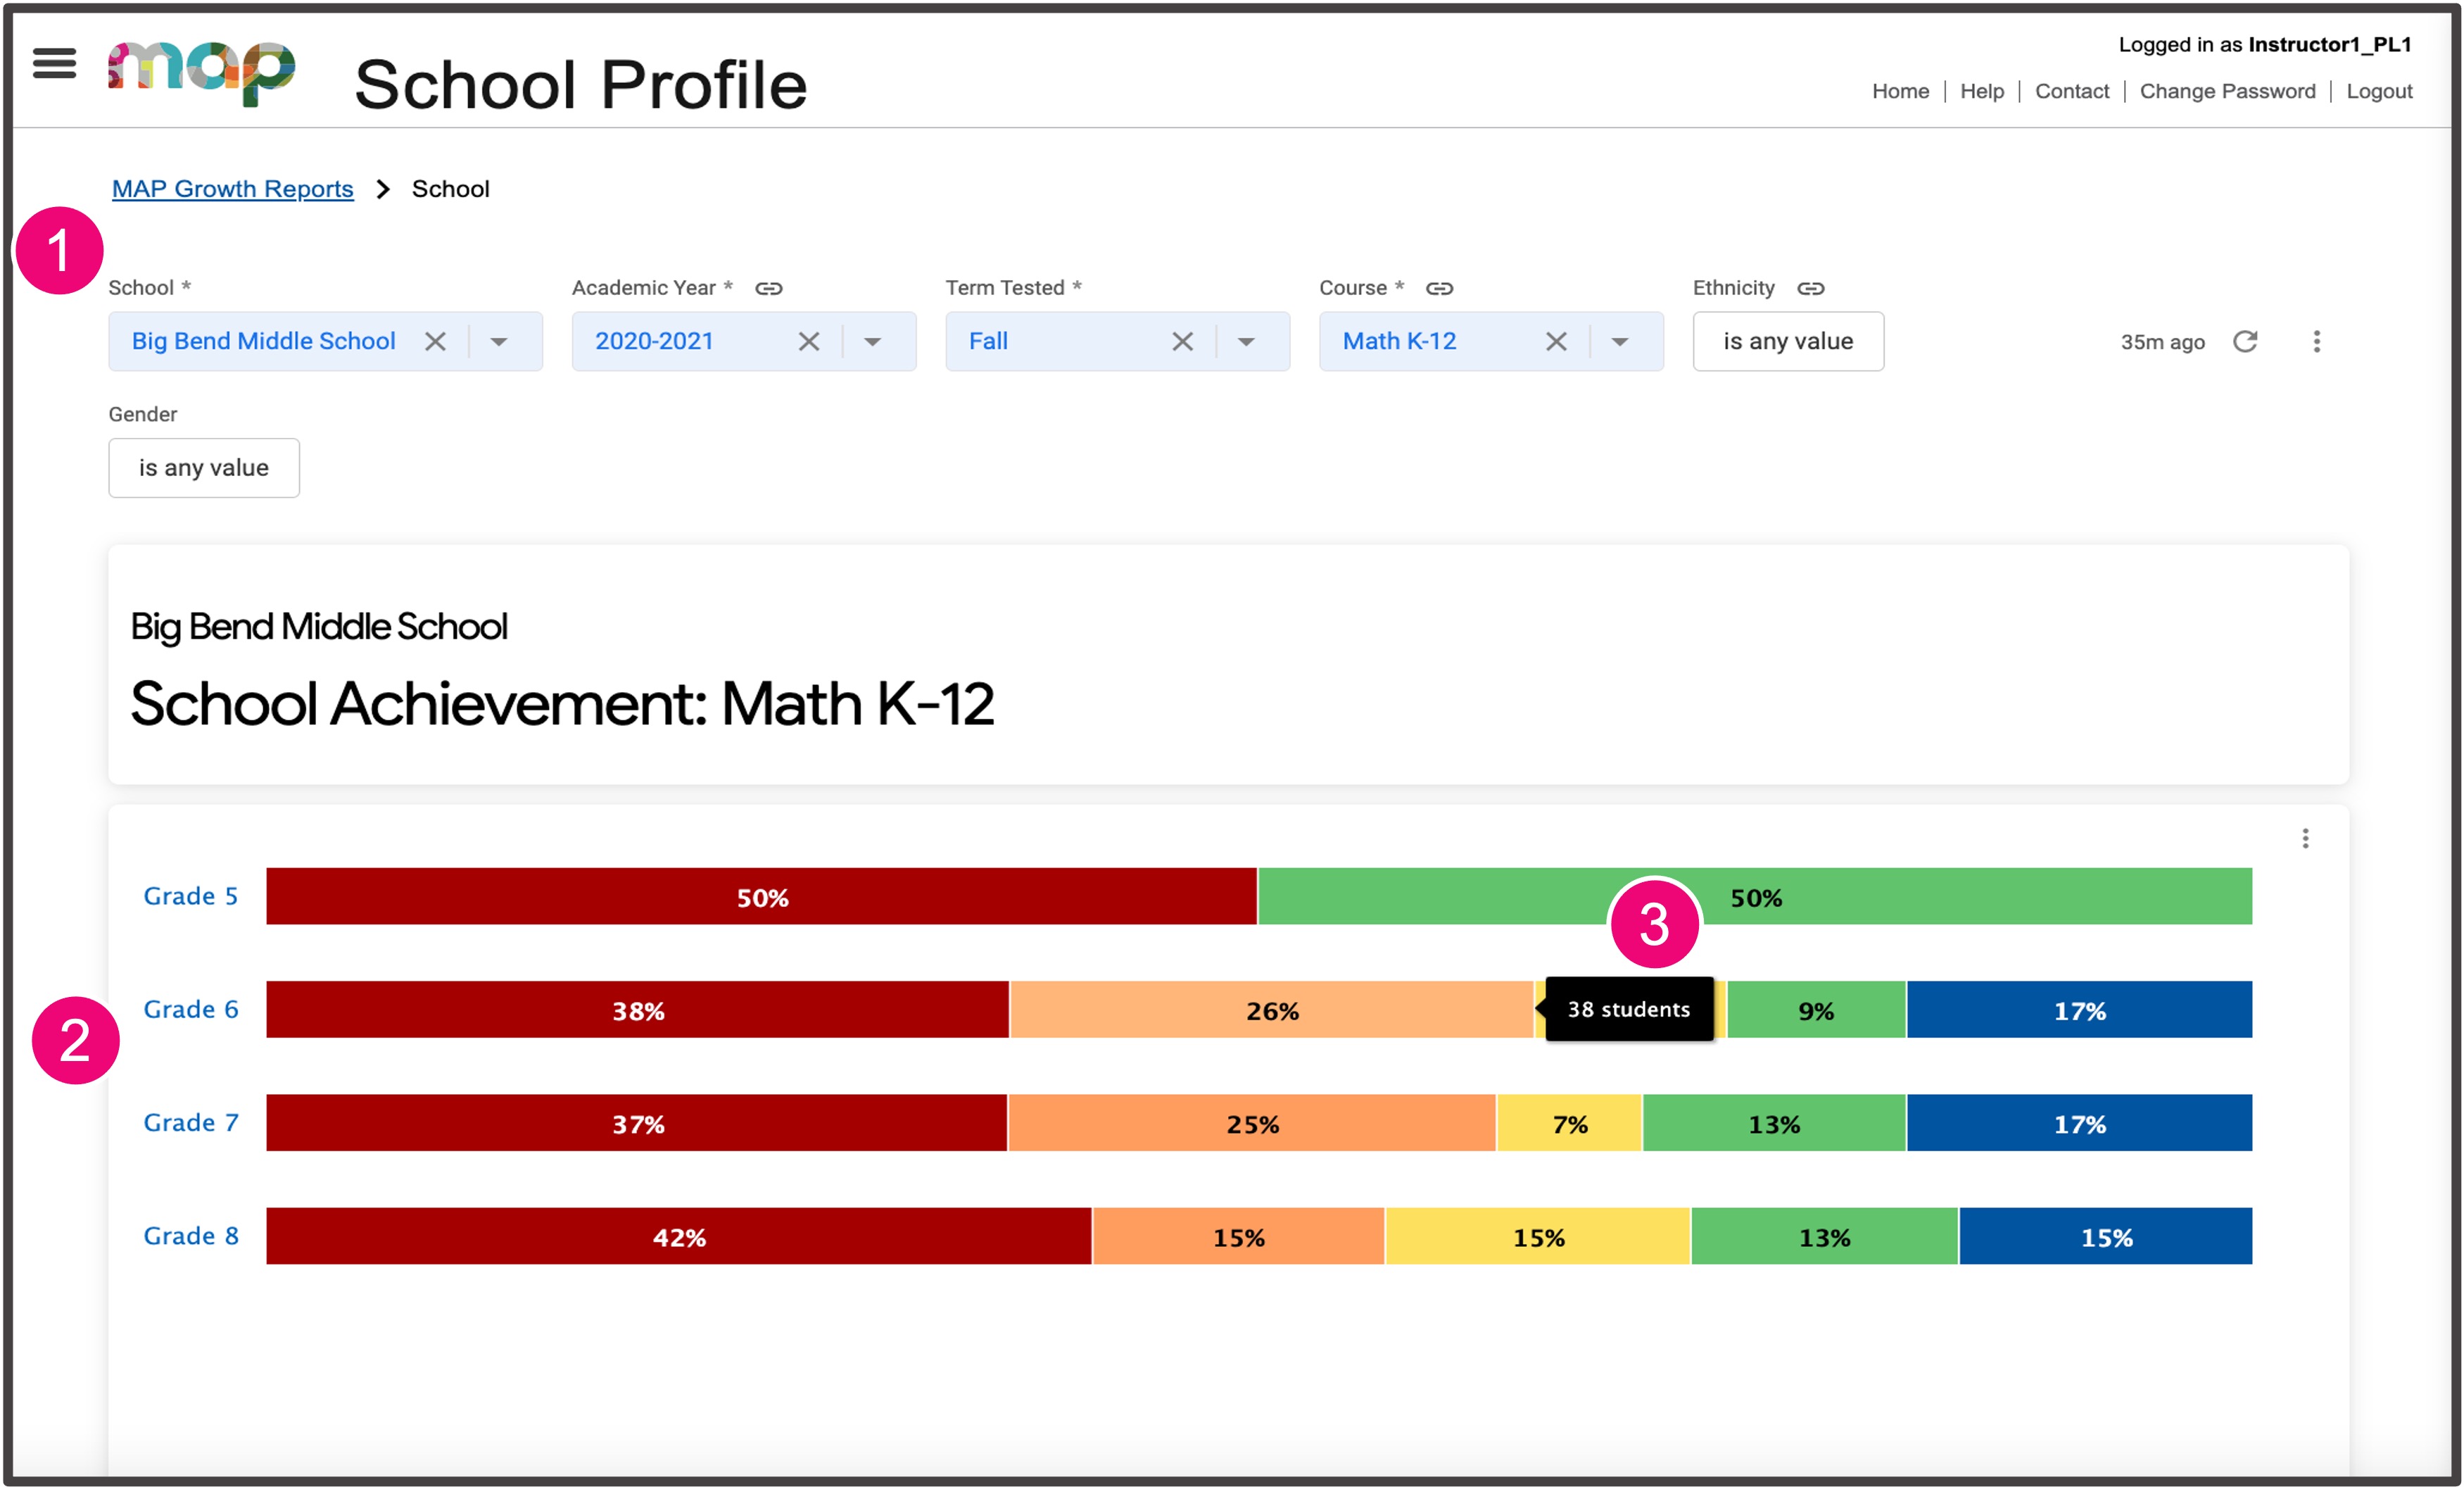Clear the 2020-2021 academic year filter
The width and height of the screenshot is (2464, 1487).
pos(809,341)
